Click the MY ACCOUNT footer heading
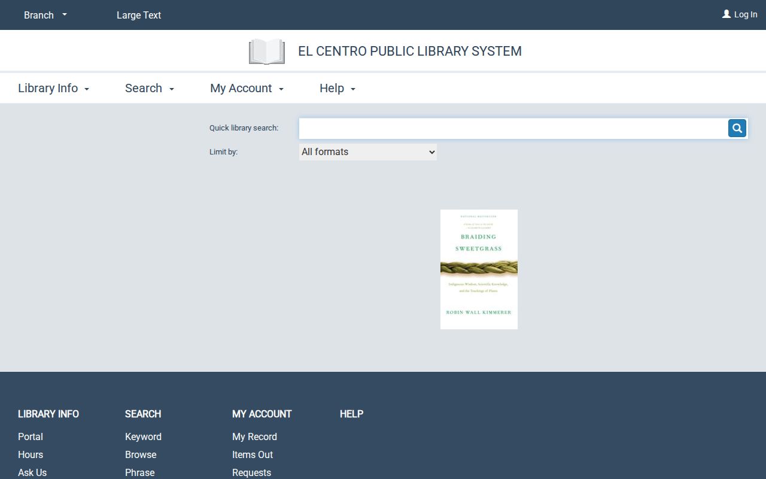The width and height of the screenshot is (766, 479). pos(262,414)
